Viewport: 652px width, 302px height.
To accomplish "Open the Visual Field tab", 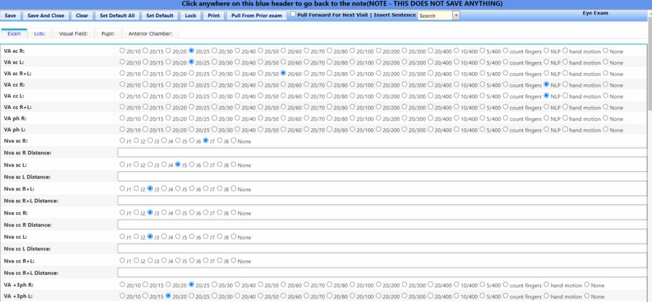I will click(x=73, y=33).
